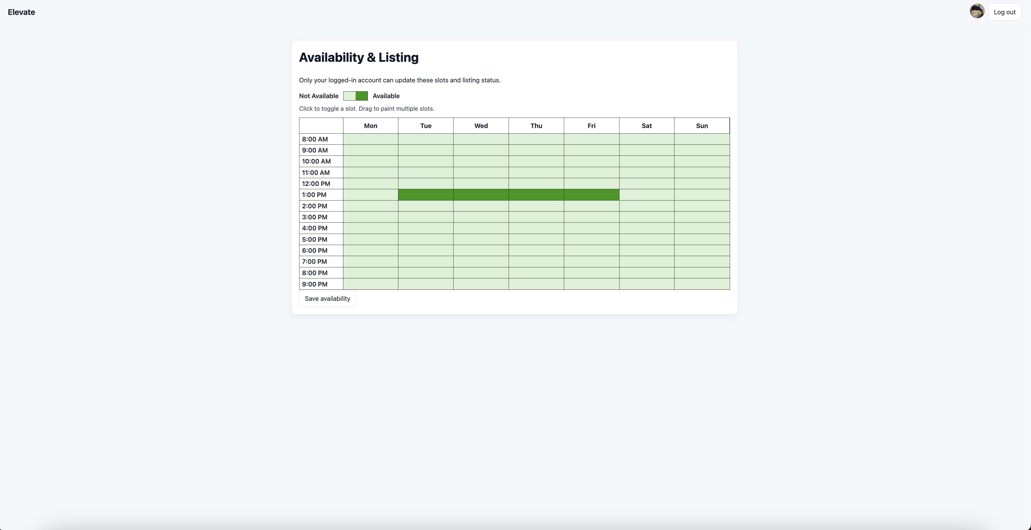Select Wednesday 3:00 PM slot
Image resolution: width=1031 pixels, height=530 pixels.
click(481, 217)
